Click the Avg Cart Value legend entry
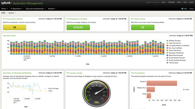 pos(51,88)
